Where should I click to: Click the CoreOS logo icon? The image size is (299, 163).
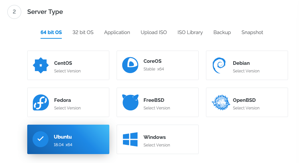(130, 65)
